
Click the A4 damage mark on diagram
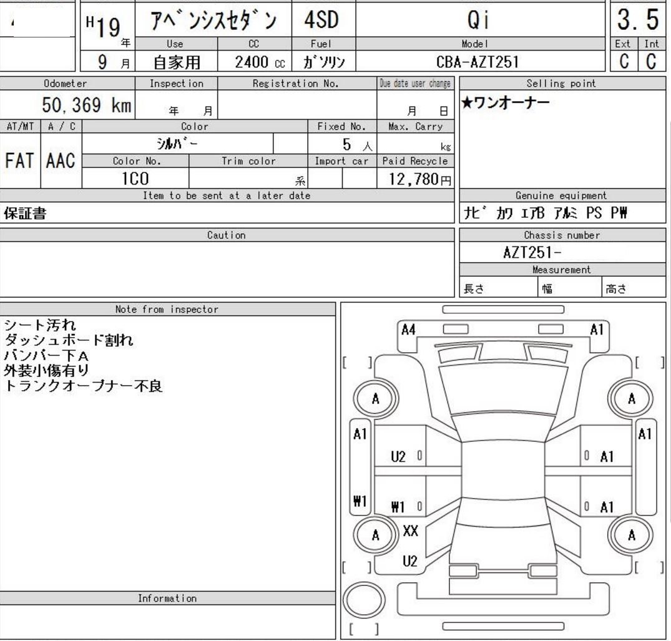tap(408, 330)
